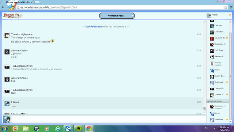Close the Hora de aventura Wiki tab

32,2
